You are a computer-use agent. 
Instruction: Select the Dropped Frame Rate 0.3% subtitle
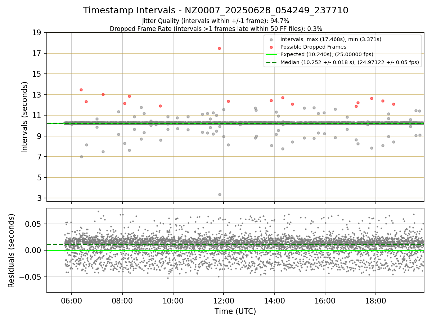pos(216,28)
